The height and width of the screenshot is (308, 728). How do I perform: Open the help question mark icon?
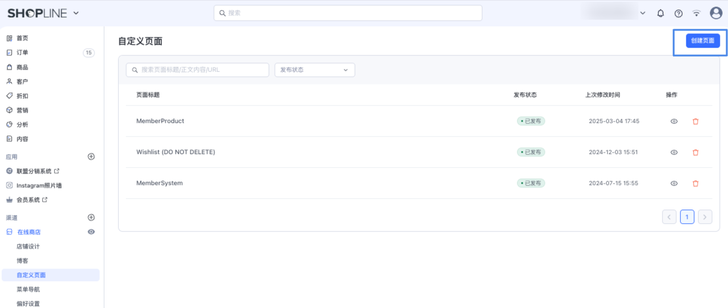(x=678, y=13)
